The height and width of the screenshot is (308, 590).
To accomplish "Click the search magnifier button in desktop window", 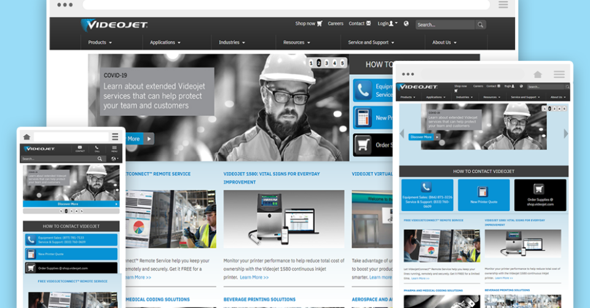I will [480, 25].
